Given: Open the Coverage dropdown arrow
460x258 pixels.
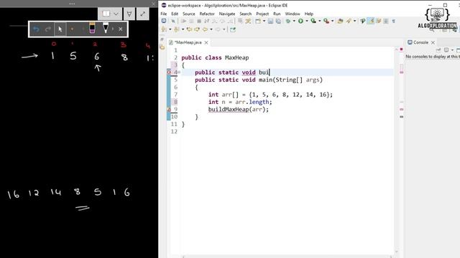Looking at the screenshot, I should pyautogui.click(x=320, y=21).
